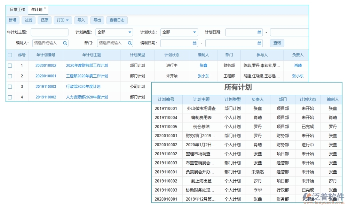Click the search magnifier in the 编制人 field
The width and height of the screenshot is (348, 208).
pos(64,43)
